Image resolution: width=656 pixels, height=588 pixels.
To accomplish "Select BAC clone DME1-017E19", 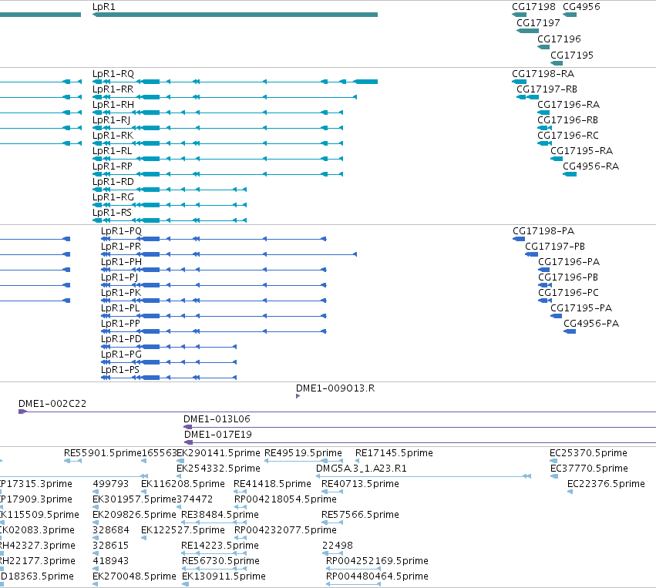I will point(420,443).
